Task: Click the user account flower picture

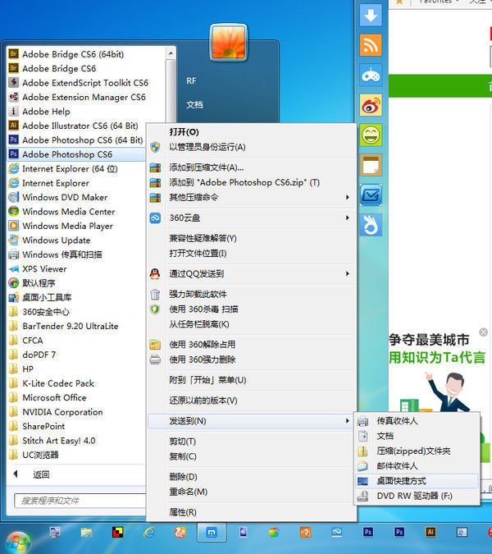Action: click(228, 42)
